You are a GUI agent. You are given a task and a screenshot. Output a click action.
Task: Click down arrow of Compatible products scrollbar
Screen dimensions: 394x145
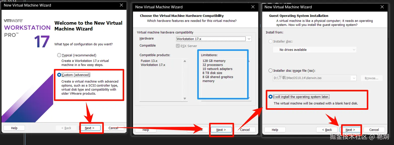click(x=185, y=98)
